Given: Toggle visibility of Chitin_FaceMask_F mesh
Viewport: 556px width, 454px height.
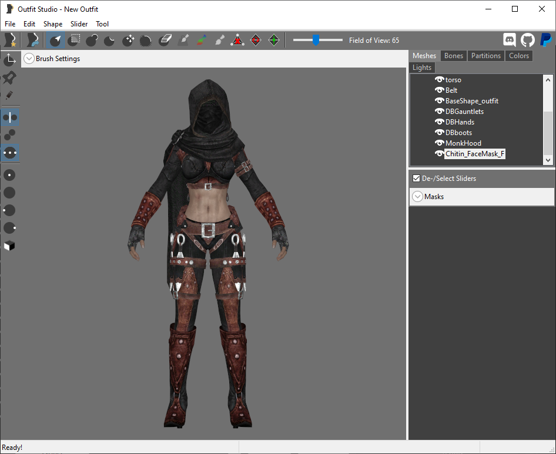Looking at the screenshot, I should pos(440,154).
